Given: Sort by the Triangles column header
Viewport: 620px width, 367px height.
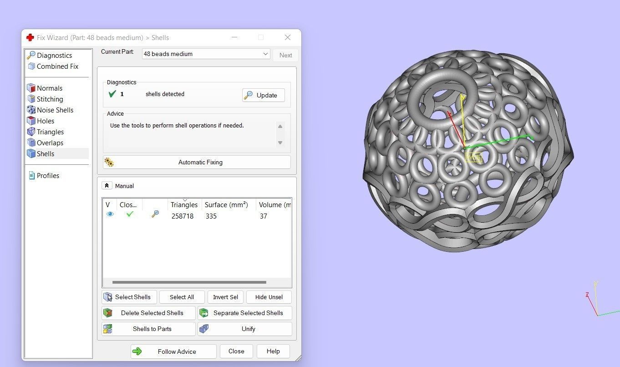Looking at the screenshot, I should [x=184, y=204].
